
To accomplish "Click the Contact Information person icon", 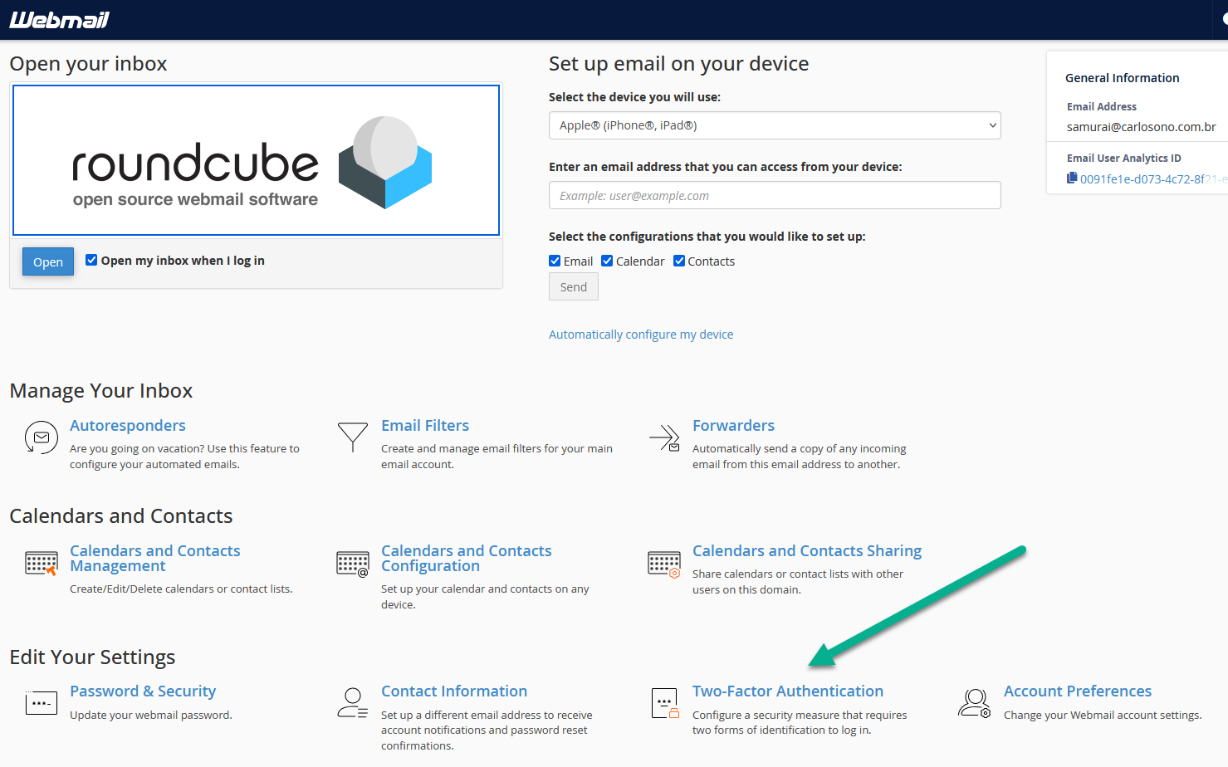I will click(353, 703).
